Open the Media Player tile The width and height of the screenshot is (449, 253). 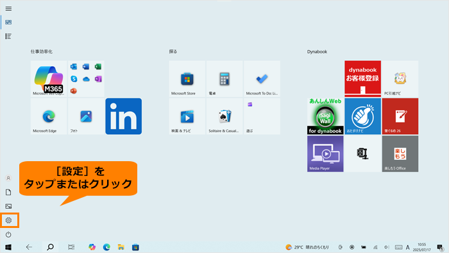tap(325, 154)
